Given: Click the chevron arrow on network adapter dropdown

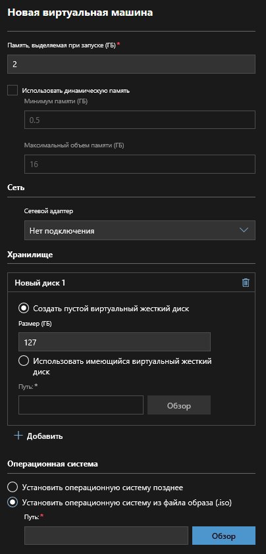Looking at the screenshot, I should pos(244,230).
